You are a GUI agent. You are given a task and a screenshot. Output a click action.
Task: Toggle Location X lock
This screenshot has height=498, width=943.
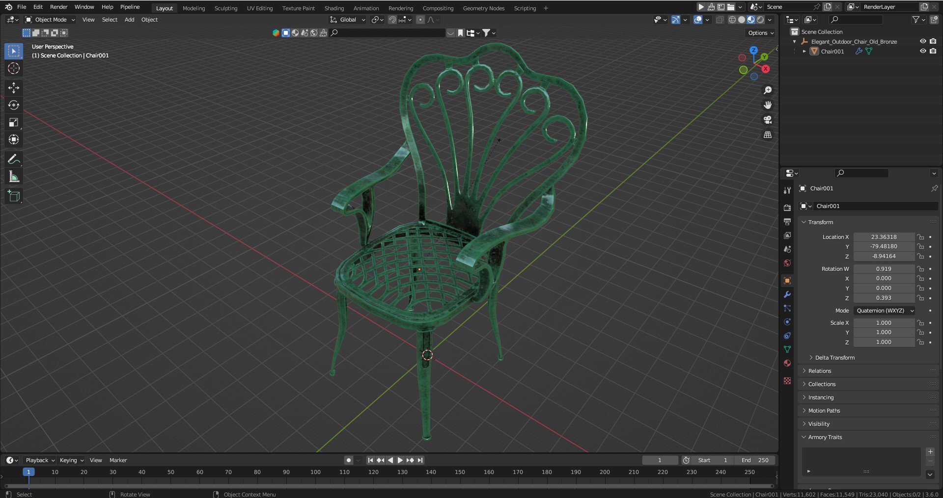click(920, 237)
